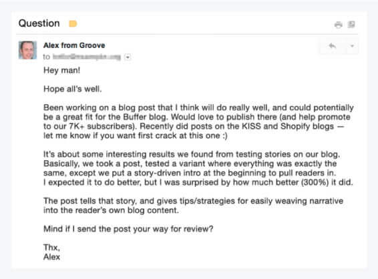
Task: Click the blurred recipient email address
Action: coord(87,57)
